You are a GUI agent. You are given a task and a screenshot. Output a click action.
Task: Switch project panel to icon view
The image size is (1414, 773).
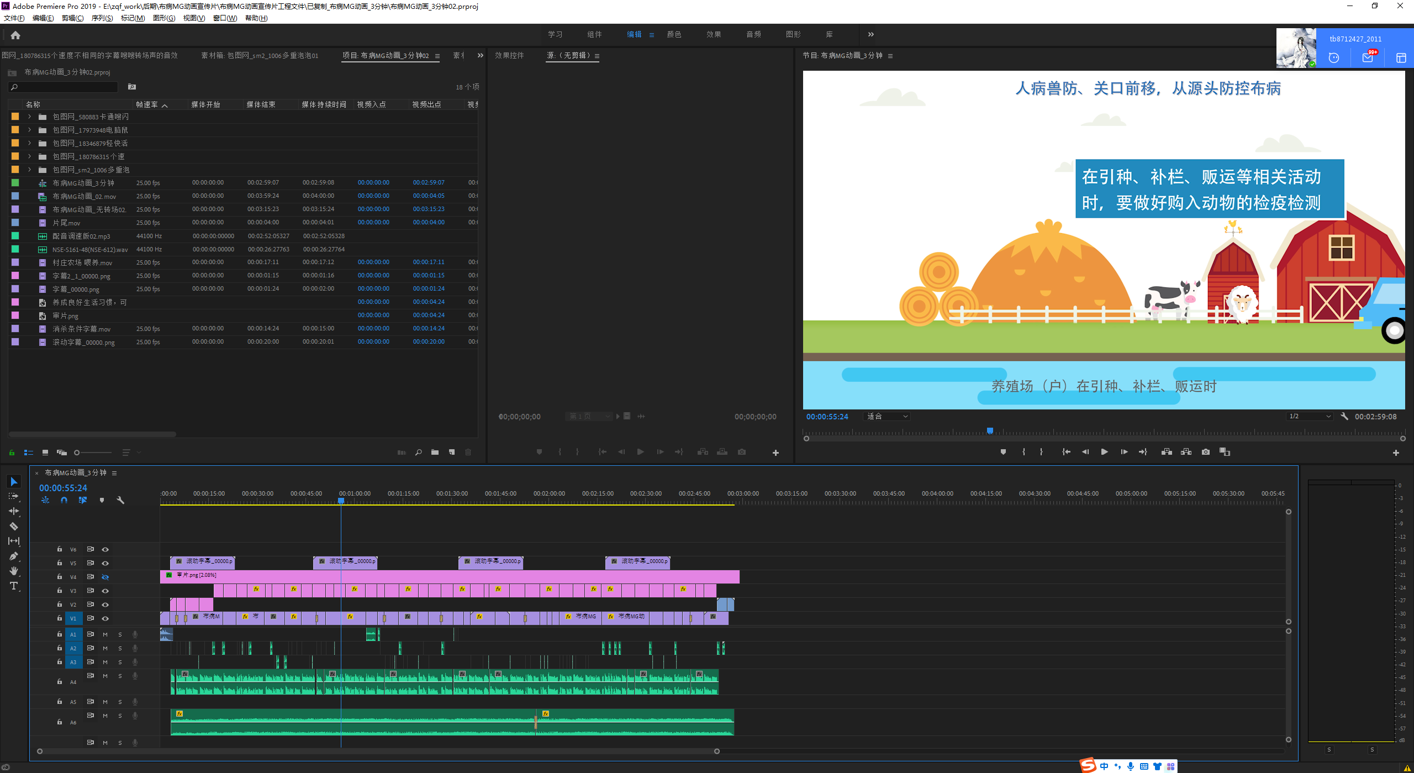(x=45, y=452)
